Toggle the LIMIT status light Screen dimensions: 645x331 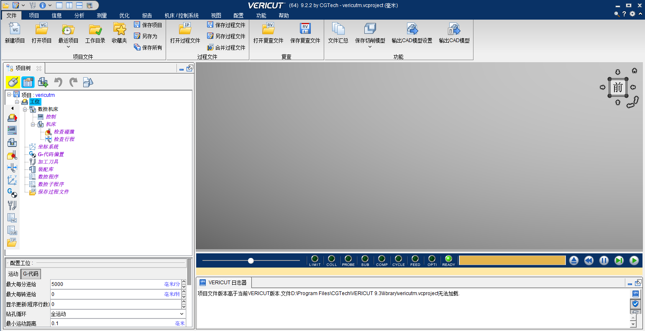(x=315, y=259)
